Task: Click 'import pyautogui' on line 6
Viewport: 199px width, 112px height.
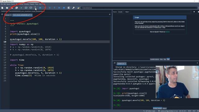Action: click(x=20, y=31)
